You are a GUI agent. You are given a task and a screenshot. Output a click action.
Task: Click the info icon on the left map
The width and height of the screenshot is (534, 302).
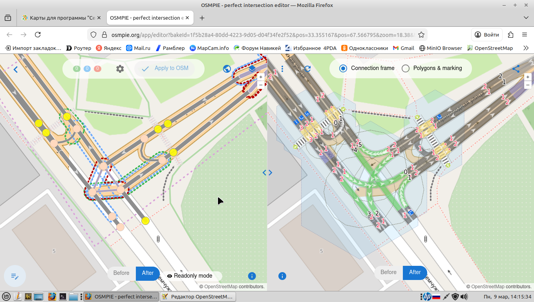(x=252, y=276)
